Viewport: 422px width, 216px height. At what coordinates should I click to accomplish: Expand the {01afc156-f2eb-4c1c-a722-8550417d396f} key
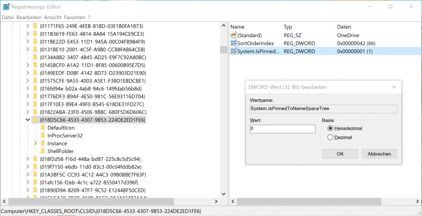pos(28,182)
